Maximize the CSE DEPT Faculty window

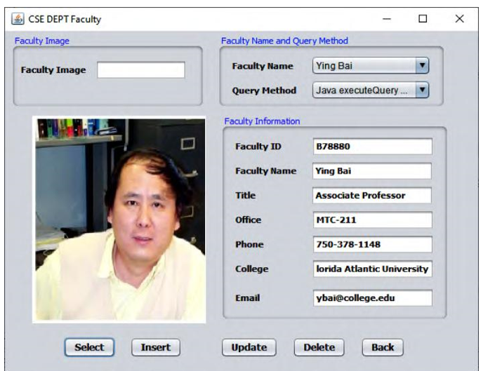tap(423, 19)
